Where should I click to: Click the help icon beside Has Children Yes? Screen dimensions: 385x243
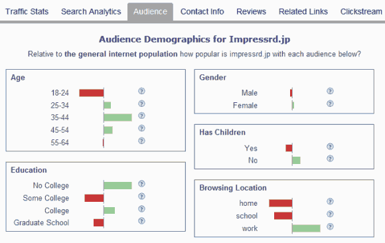[x=330, y=147]
